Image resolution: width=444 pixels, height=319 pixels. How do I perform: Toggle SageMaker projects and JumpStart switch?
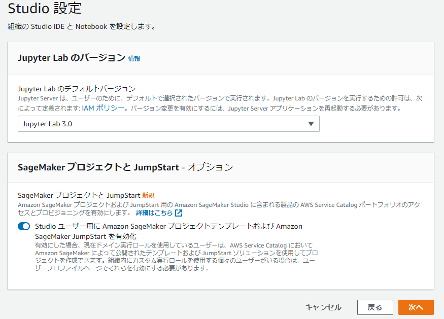point(24,226)
